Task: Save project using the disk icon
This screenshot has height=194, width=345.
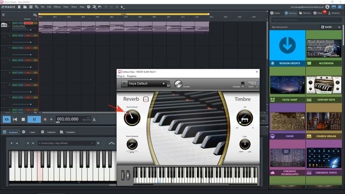Action: 31,7
